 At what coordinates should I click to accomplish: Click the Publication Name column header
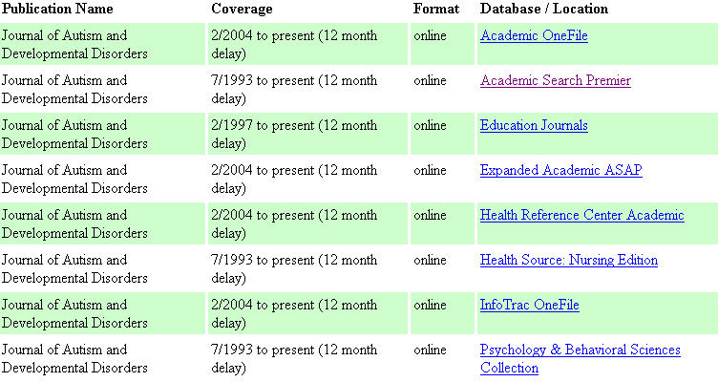pyautogui.click(x=57, y=9)
